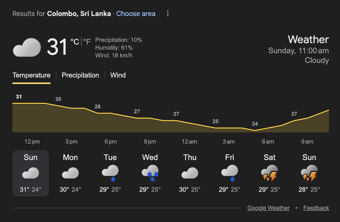Image resolution: width=340 pixels, height=222 pixels.
Task: Select today's highlighted Sun forecast card
Action: pyautogui.click(x=30, y=173)
